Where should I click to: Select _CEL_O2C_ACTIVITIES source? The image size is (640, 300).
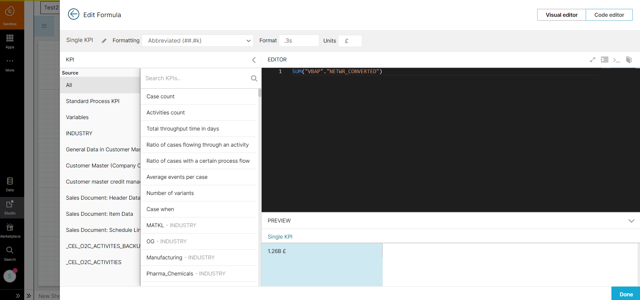[100, 262]
